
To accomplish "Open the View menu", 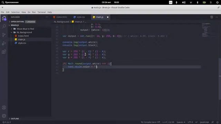I will click(23, 12).
